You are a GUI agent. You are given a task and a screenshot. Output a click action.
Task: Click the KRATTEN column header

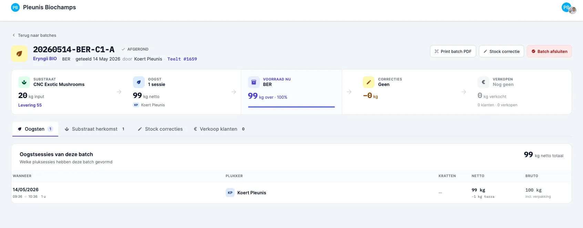447,176
